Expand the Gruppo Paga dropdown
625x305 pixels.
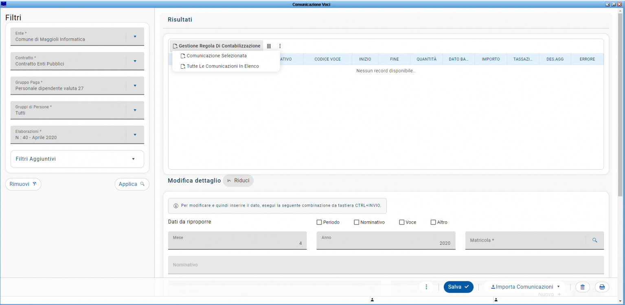135,86
